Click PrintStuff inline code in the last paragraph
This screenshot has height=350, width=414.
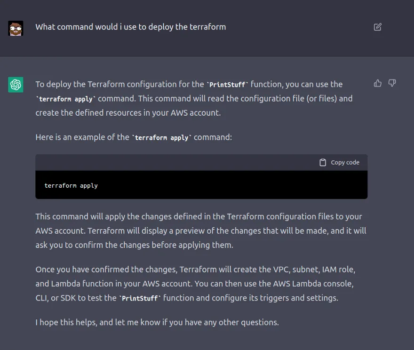[140, 298]
